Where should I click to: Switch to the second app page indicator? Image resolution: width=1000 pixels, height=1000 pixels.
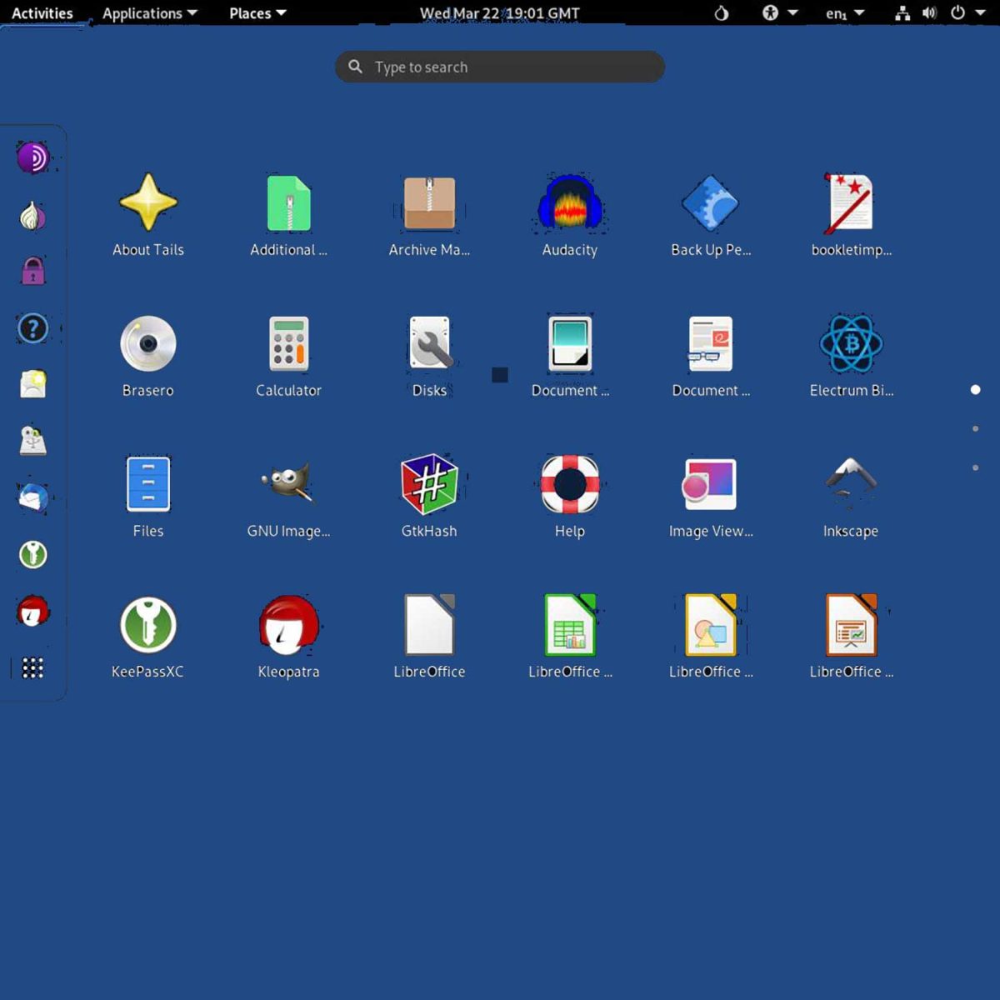tap(975, 429)
